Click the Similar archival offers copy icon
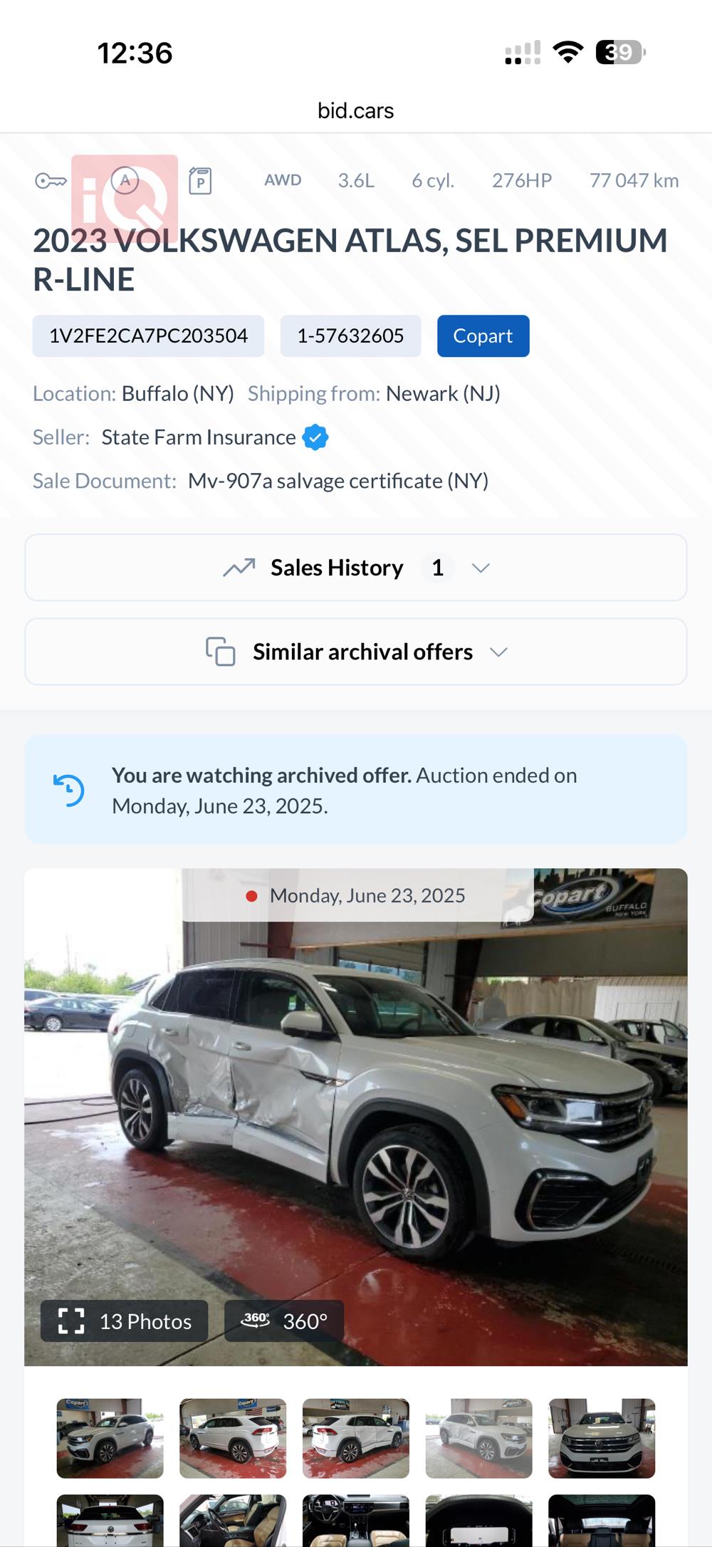Viewport: 712px width, 1547px height. point(221,652)
